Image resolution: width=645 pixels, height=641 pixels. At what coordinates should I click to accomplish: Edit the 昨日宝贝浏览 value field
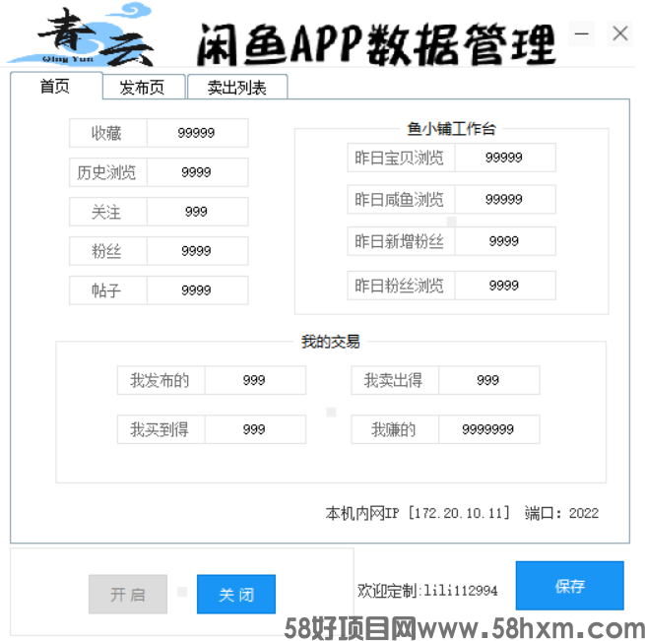[x=505, y=158]
